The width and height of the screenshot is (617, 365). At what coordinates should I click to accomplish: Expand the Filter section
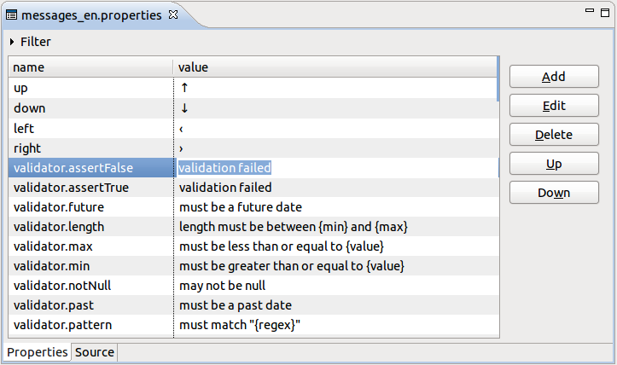coord(12,42)
